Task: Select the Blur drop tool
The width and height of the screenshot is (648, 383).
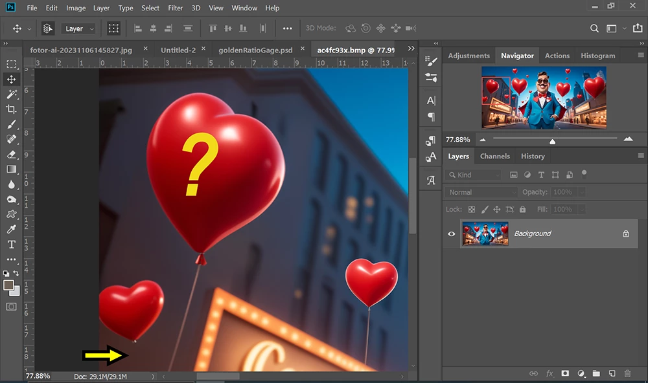Action: click(x=12, y=184)
